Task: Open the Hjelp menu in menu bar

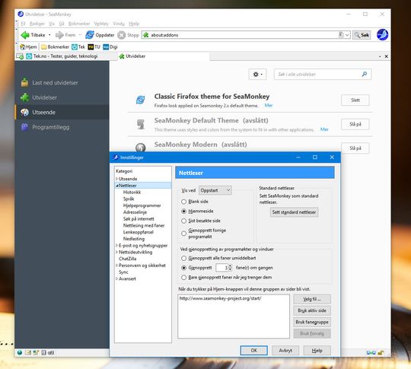Action: click(x=134, y=24)
